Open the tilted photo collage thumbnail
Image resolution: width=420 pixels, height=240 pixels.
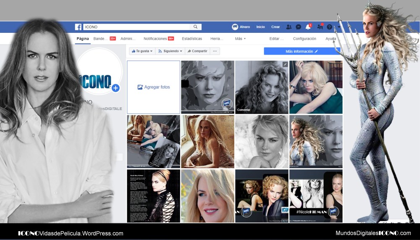153,142
